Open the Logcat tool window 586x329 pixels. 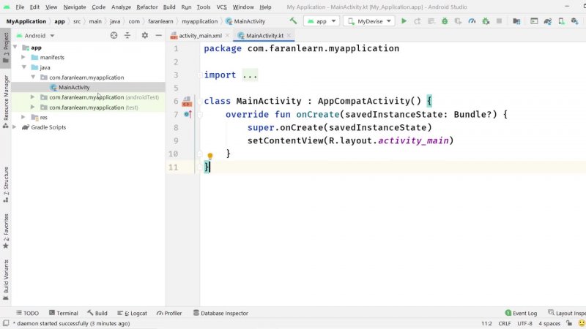tap(131, 313)
